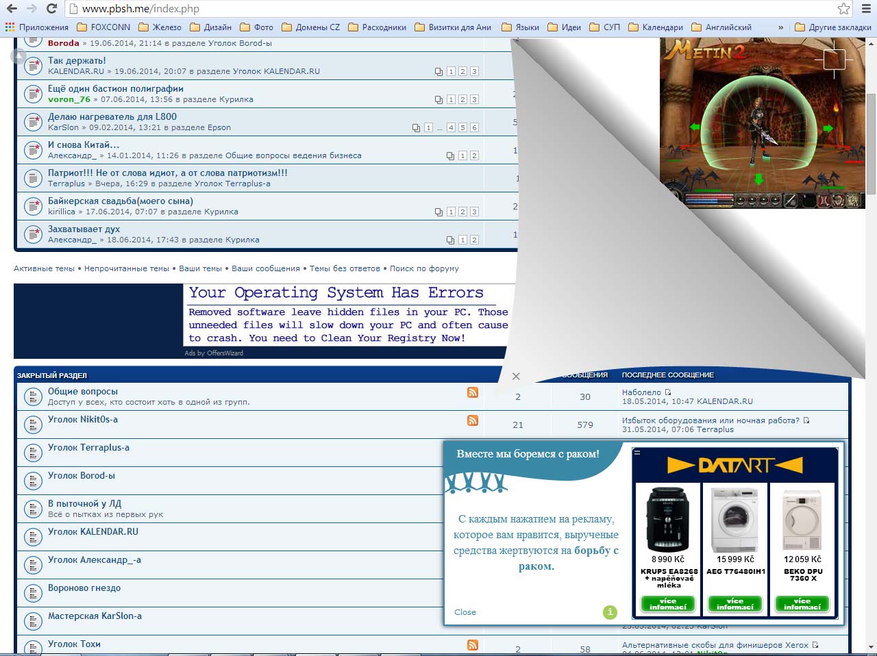Click více informací under KRUPS coffee machine
The image size is (877, 656).
click(668, 604)
